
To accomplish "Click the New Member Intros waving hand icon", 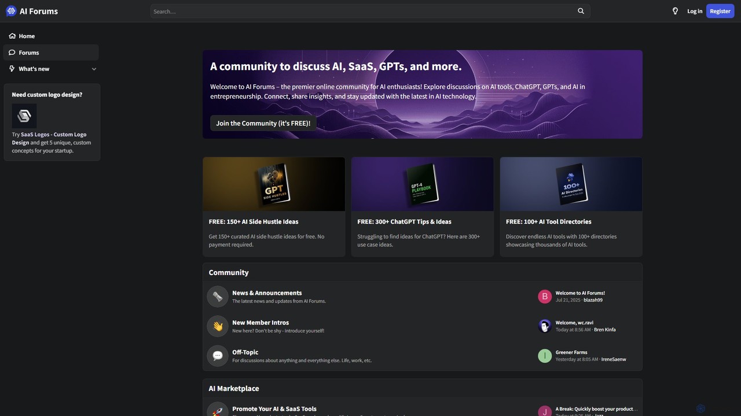I will click(x=218, y=326).
